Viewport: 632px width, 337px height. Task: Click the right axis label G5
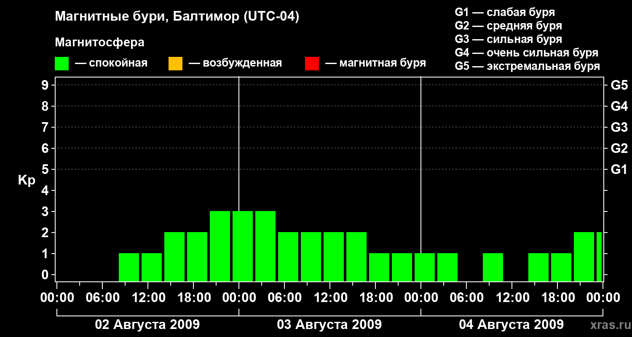point(619,85)
